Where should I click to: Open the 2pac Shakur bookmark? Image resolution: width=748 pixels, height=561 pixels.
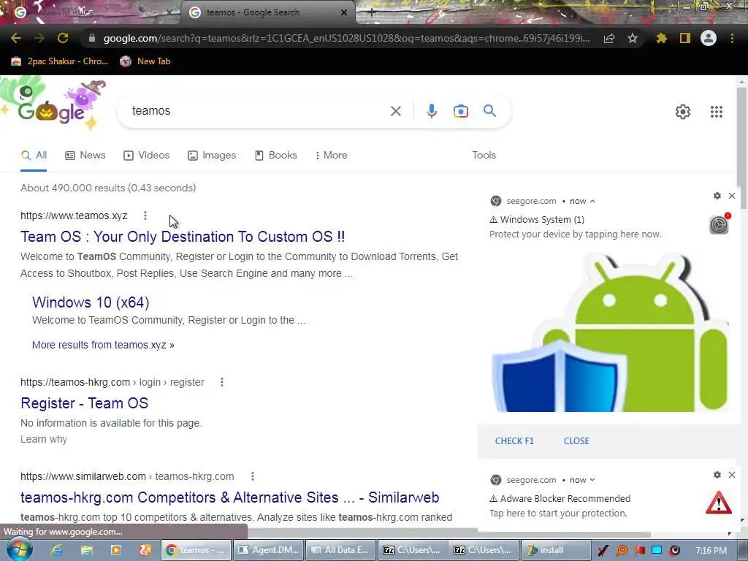pyautogui.click(x=60, y=61)
